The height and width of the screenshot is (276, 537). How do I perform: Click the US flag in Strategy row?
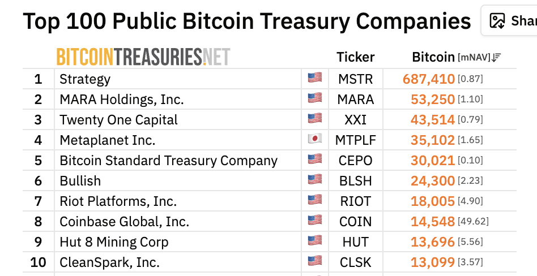[314, 79]
